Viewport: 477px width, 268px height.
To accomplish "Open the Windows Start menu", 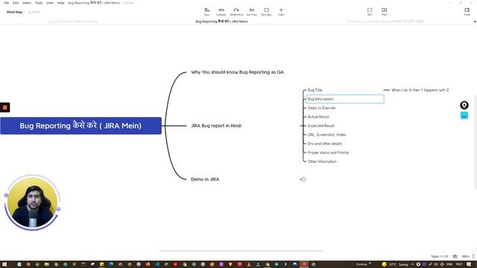I will [x=4, y=264].
